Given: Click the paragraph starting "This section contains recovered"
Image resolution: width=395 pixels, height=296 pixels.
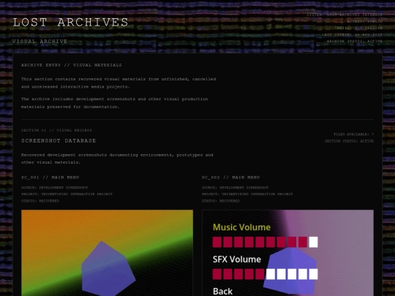Looking at the screenshot, I should [x=118, y=83].
